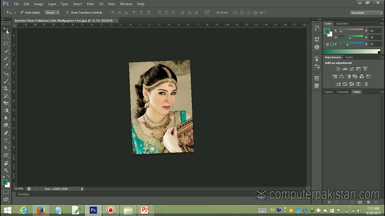Open the Windows Start button
This screenshot has height=216, width=385.
coord(8,210)
